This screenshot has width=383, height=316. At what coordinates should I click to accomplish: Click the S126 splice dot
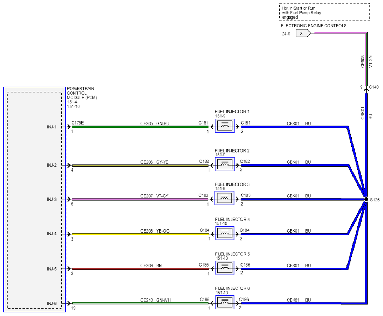coord(366,199)
